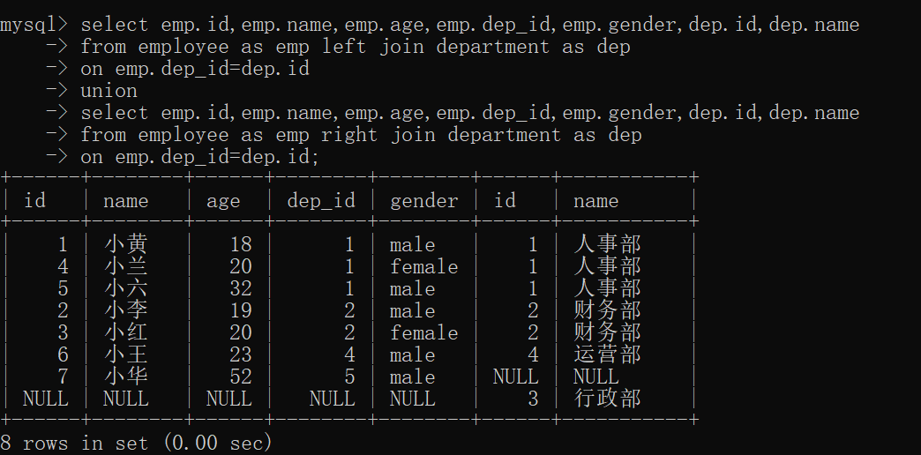Click the name cell 小红
The height and width of the screenshot is (455, 921).
click(125, 332)
